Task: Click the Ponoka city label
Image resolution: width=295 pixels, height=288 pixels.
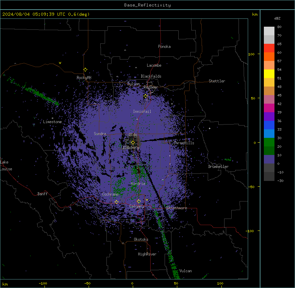Action: click(x=164, y=47)
